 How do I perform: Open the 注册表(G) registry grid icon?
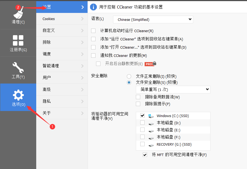[18, 40]
